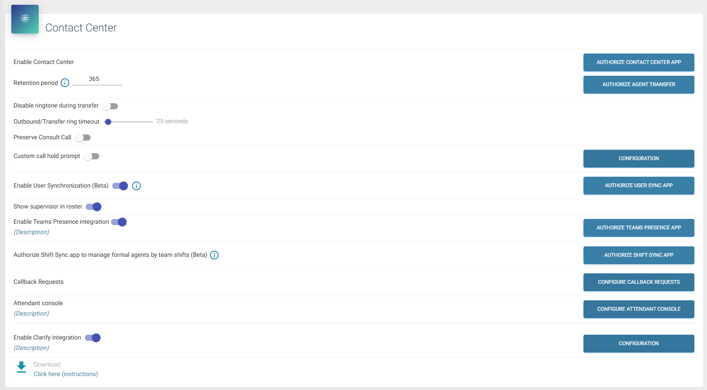Disable Show supervisor in roster toggle

point(94,207)
